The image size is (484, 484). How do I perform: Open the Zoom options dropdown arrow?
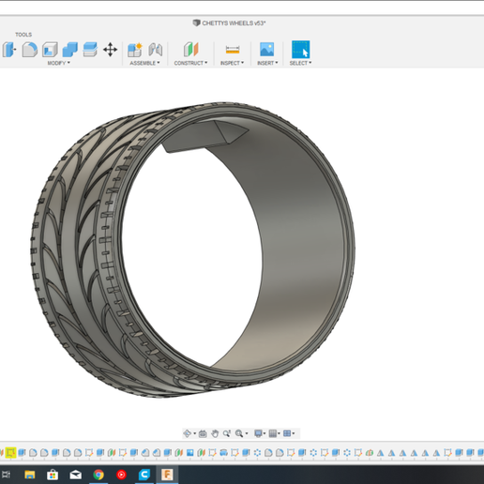tap(247, 433)
